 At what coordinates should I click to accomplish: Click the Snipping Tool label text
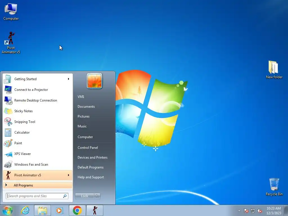pos(25,122)
